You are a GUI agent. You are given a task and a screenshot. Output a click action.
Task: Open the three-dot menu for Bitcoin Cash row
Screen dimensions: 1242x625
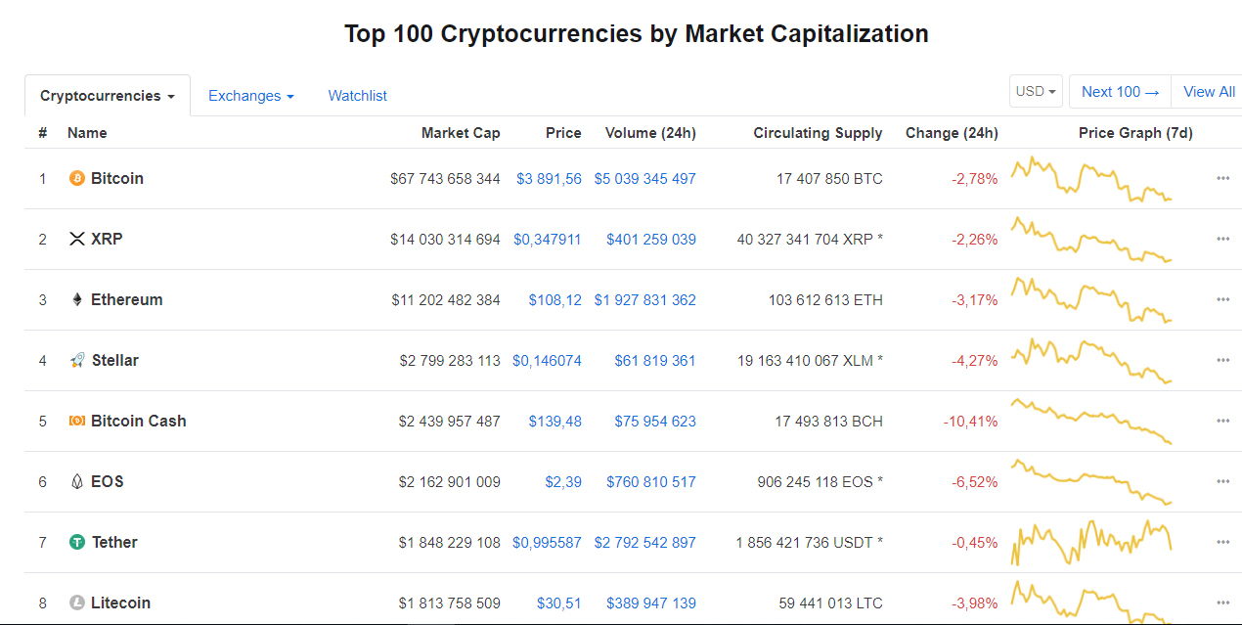(x=1222, y=421)
